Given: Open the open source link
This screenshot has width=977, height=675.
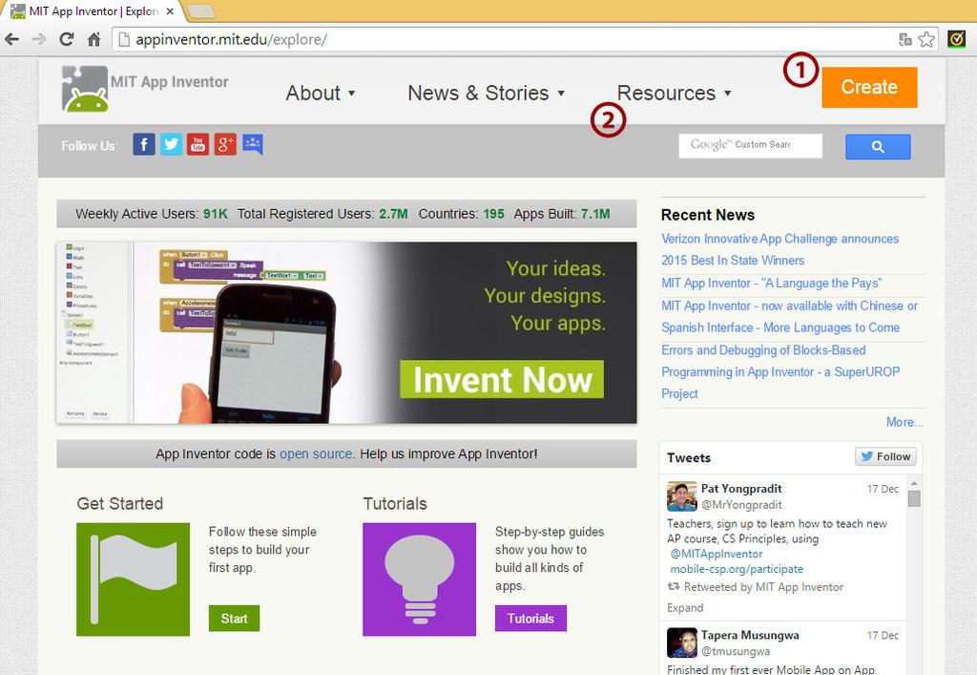Looking at the screenshot, I should (x=317, y=454).
